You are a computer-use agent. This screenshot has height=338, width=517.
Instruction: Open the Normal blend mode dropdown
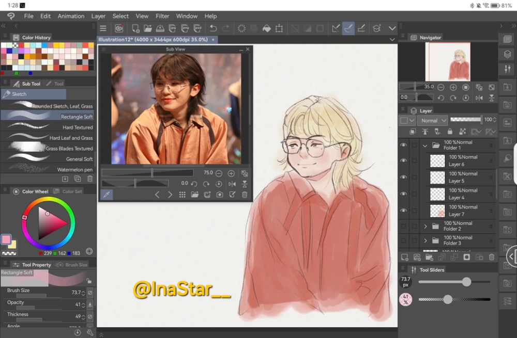tap(432, 120)
